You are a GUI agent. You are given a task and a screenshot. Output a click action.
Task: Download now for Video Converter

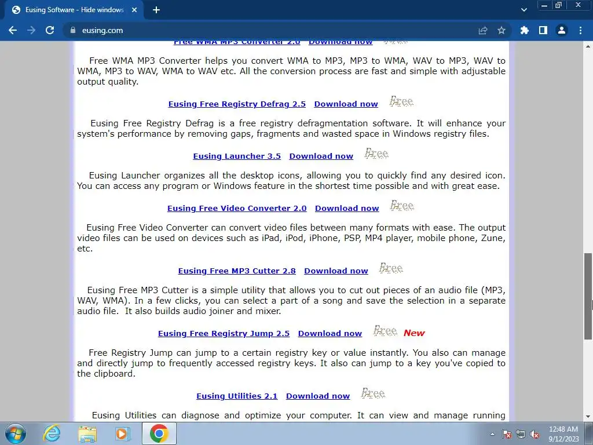coord(347,209)
